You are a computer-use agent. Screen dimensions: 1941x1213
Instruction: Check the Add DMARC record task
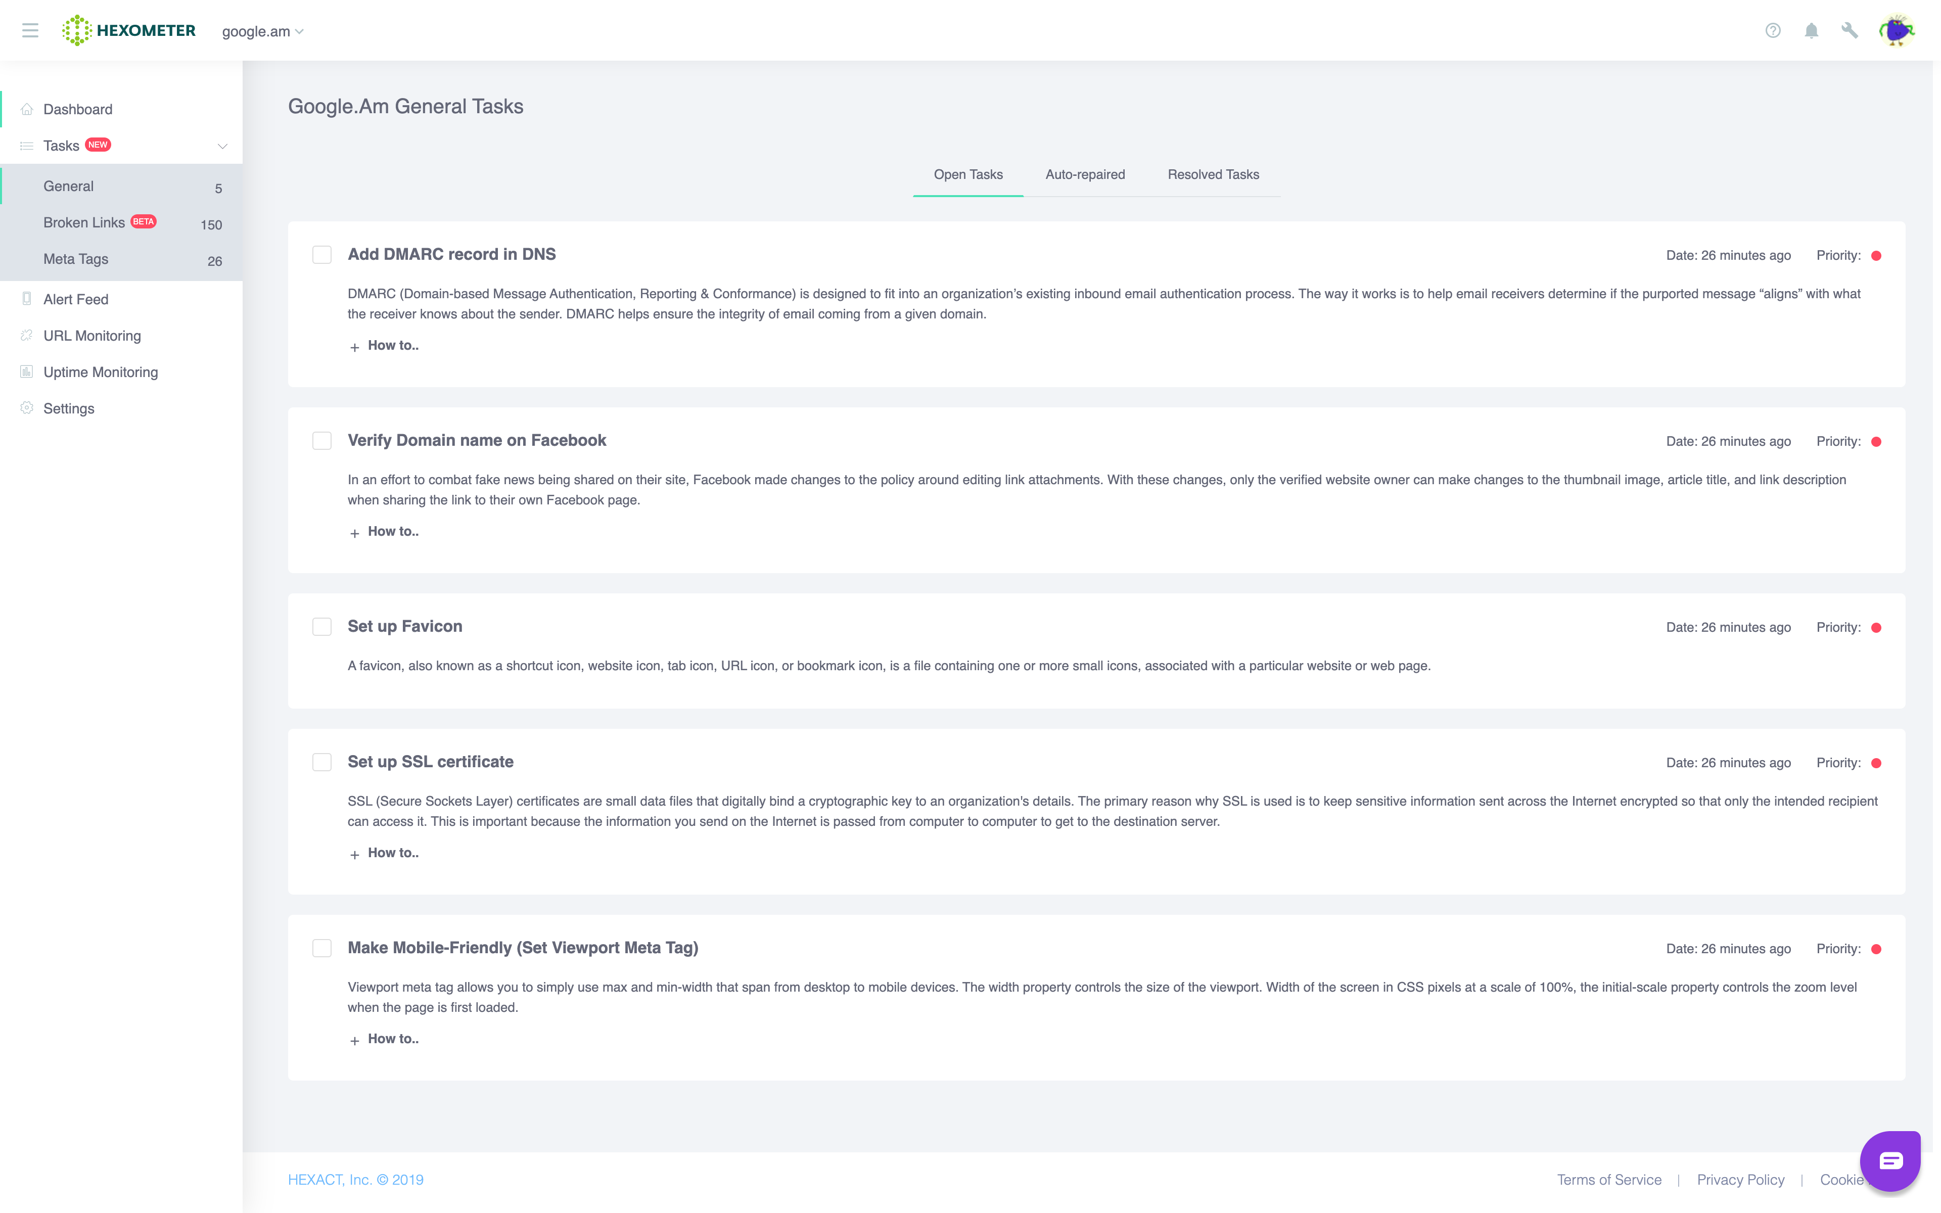tap(321, 255)
